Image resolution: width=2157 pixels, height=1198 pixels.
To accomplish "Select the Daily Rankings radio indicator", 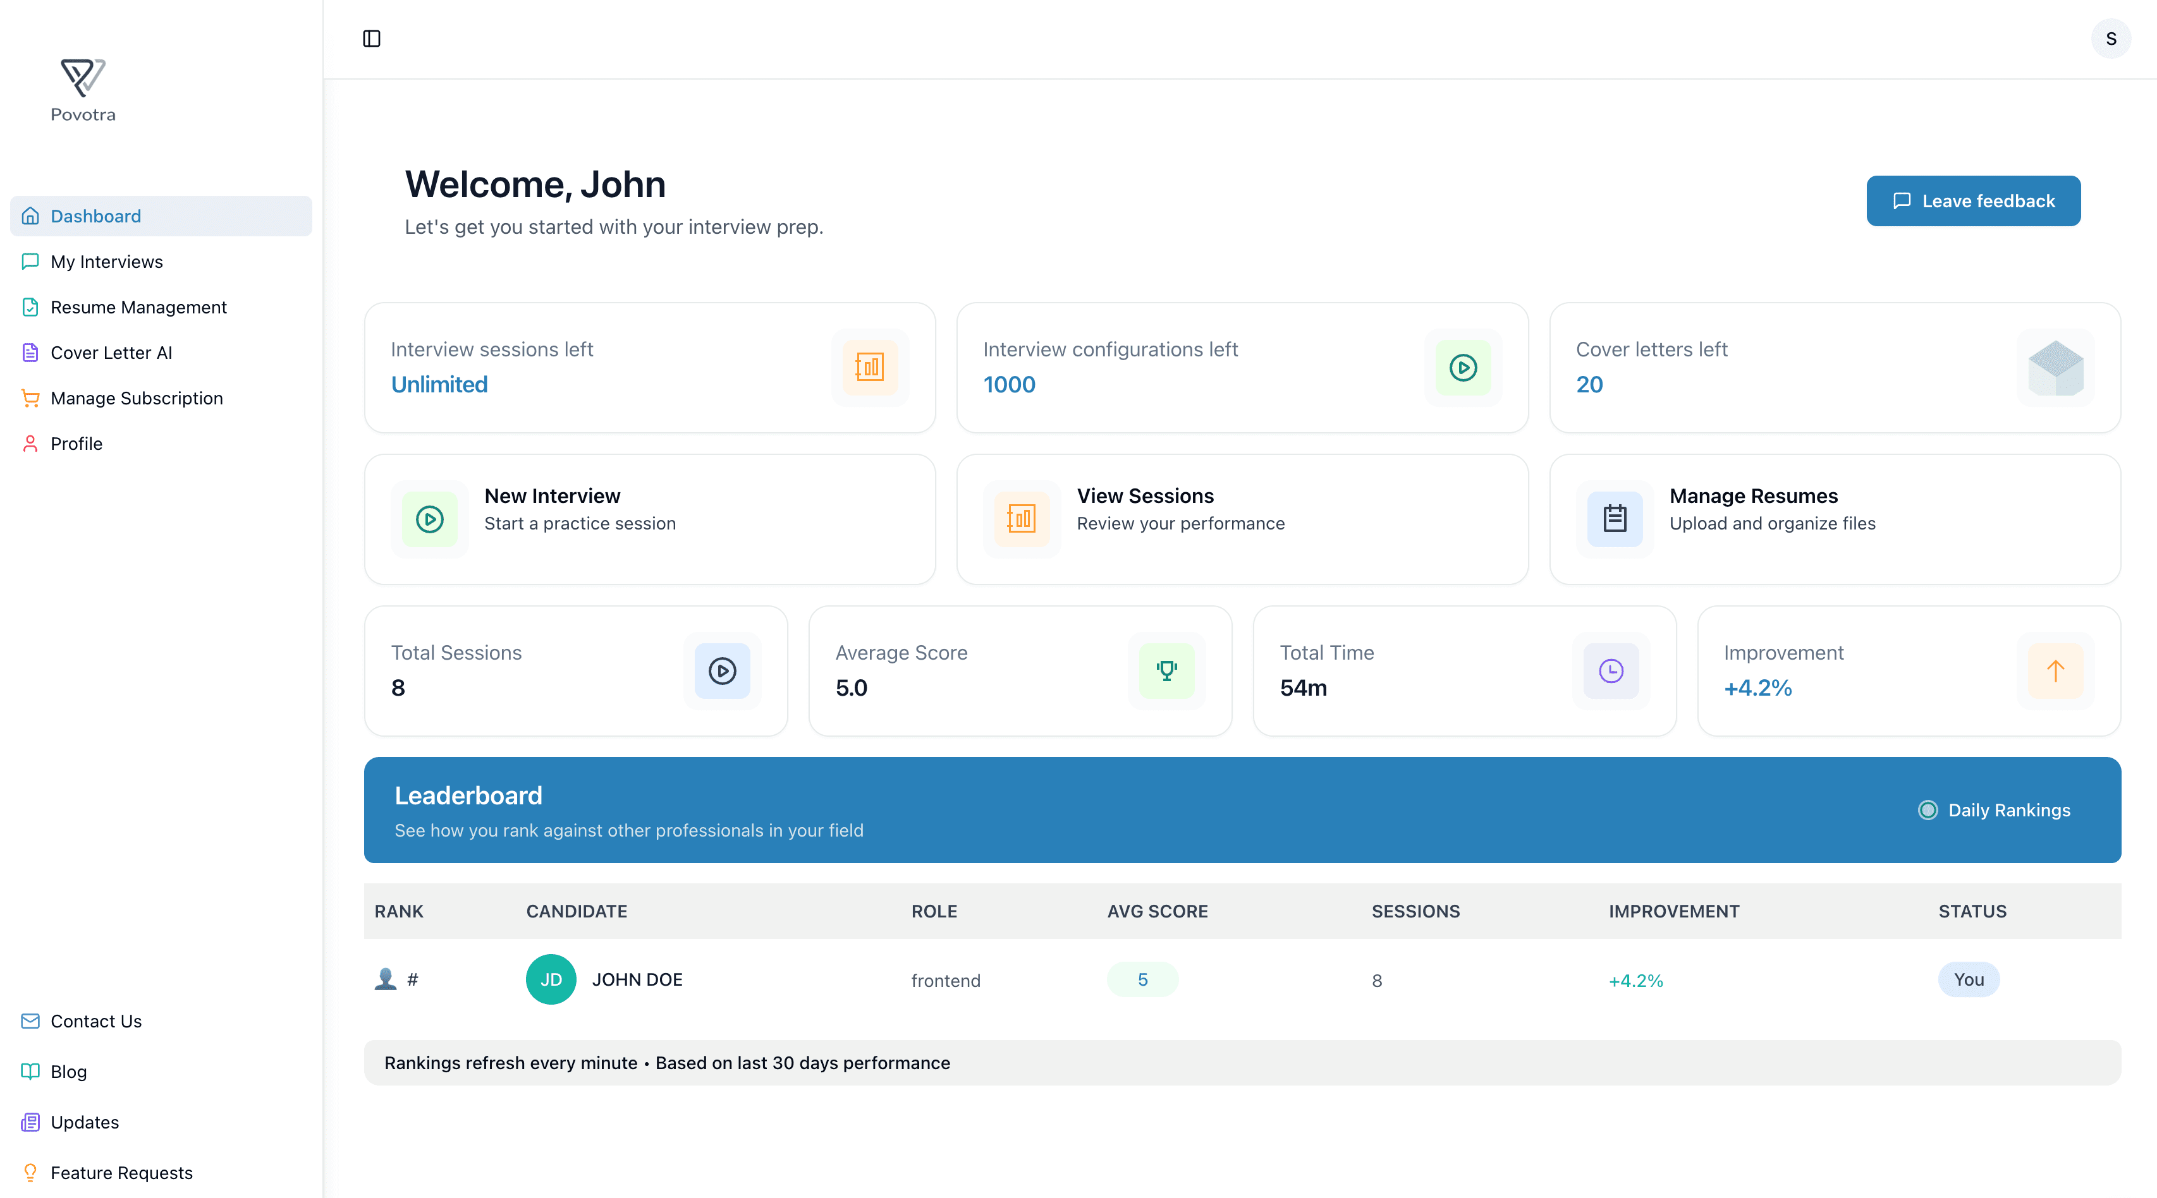I will coord(1928,811).
